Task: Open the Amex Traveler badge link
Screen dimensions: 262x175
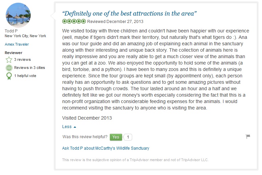Action: click(x=17, y=44)
